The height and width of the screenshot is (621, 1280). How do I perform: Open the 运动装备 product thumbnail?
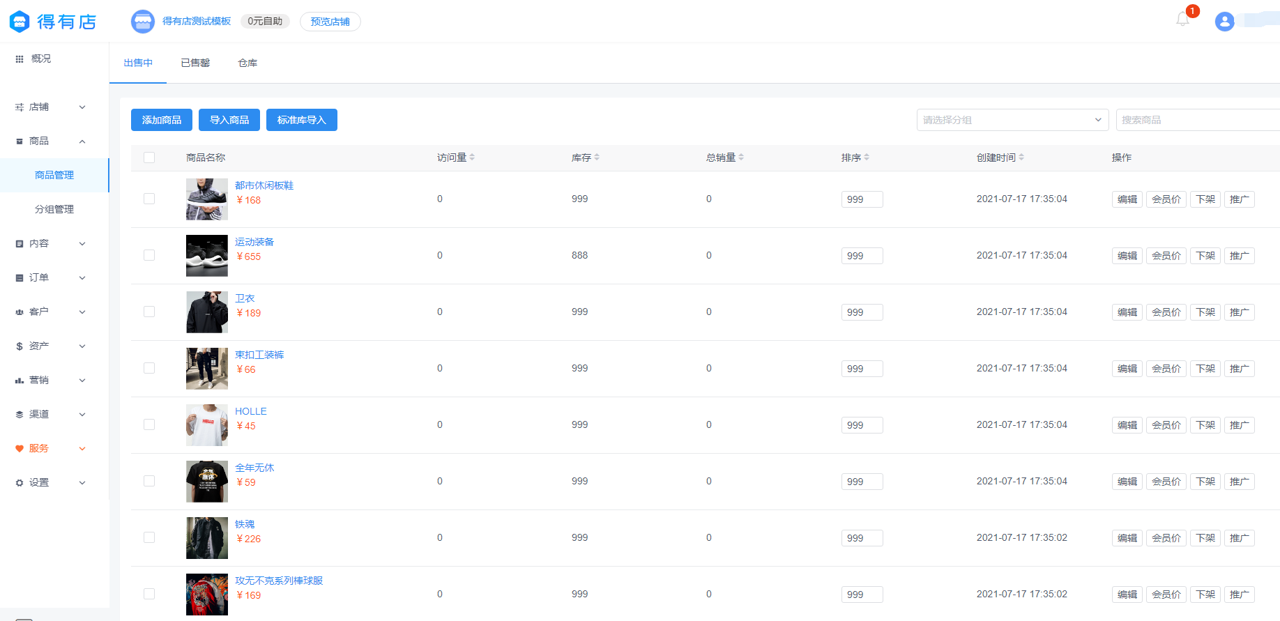tap(207, 256)
